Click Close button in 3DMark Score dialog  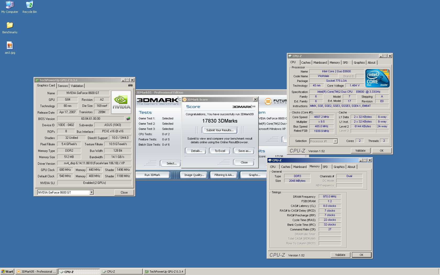[x=244, y=162]
